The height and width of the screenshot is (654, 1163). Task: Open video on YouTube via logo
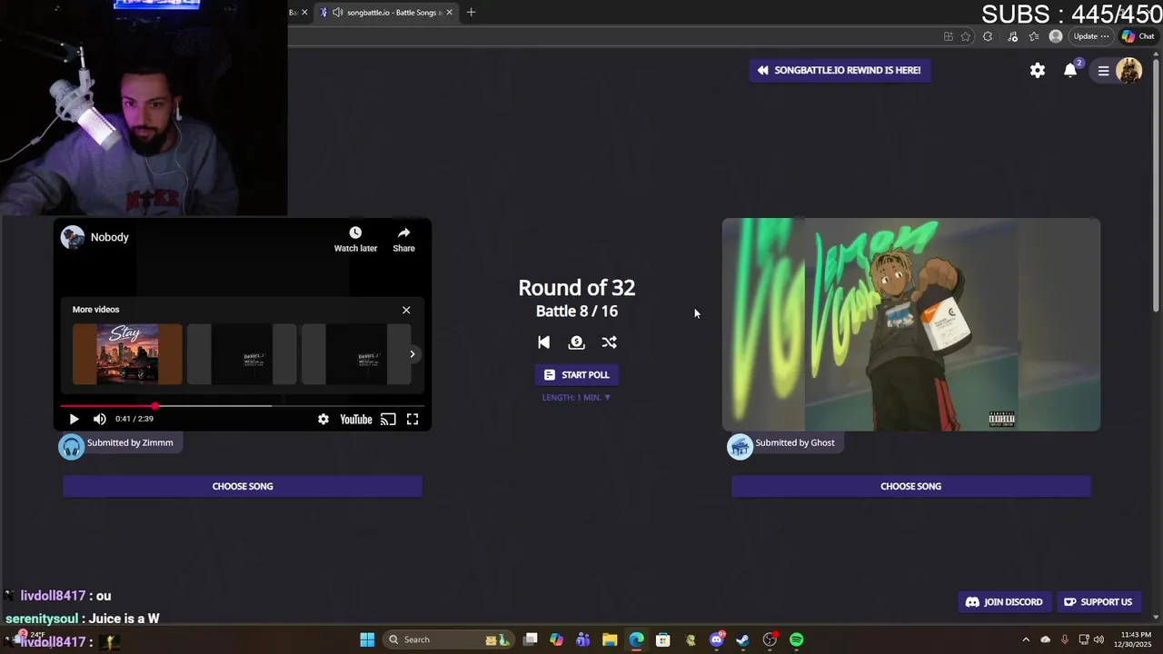point(356,419)
